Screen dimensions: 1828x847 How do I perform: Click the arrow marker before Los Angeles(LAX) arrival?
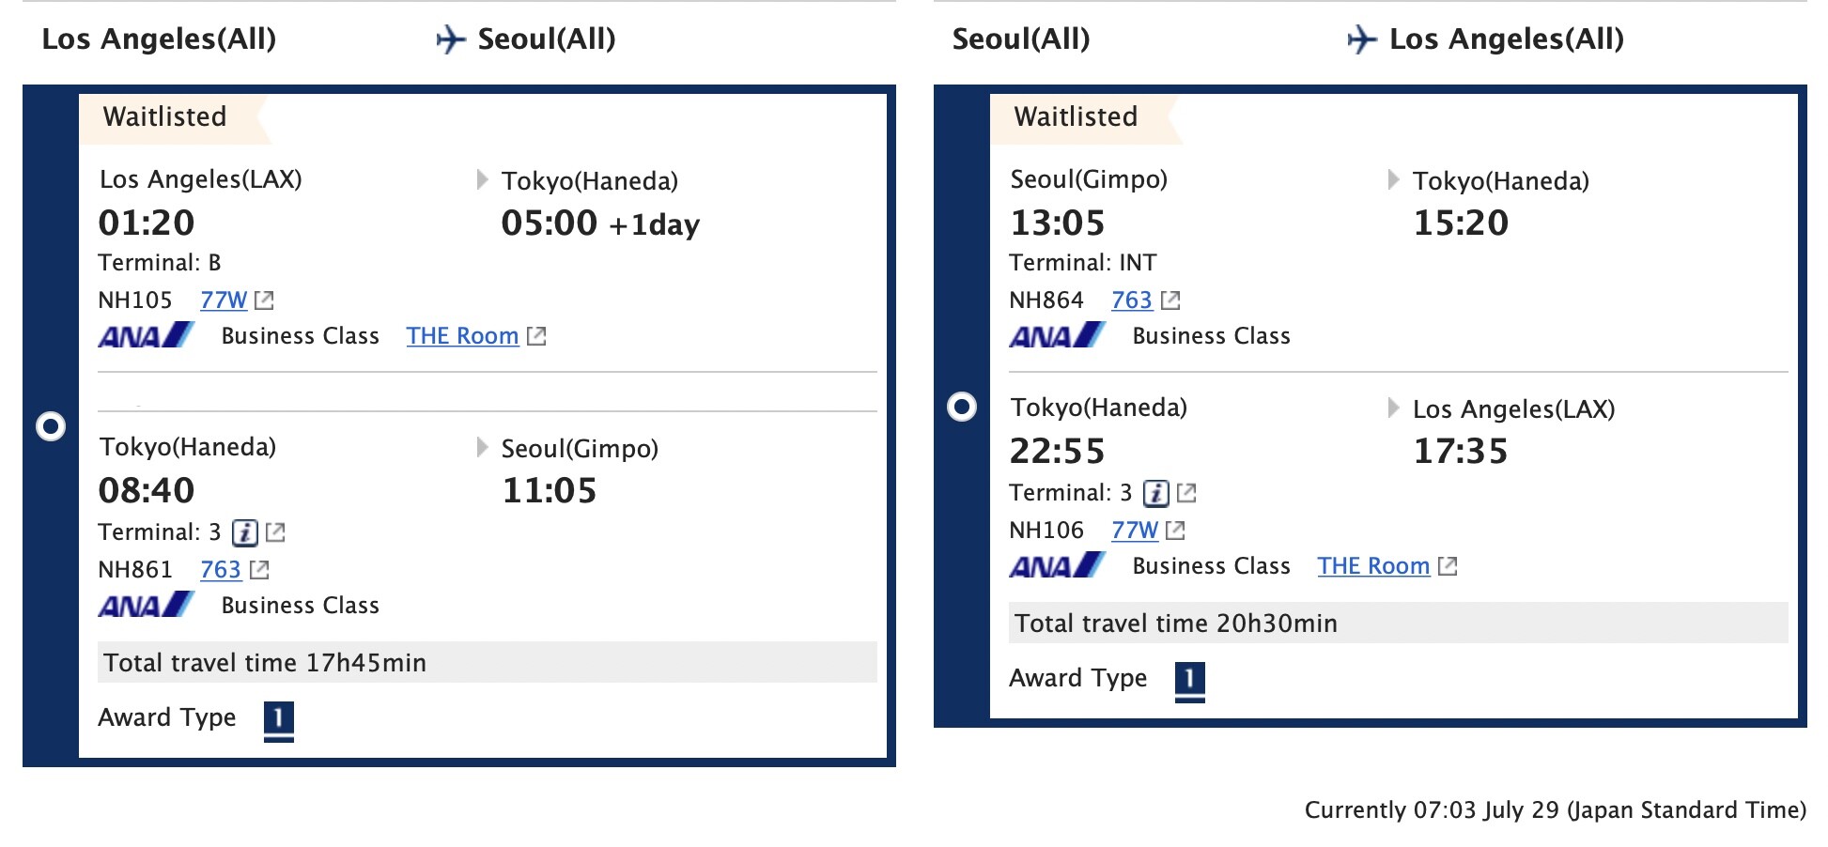(x=1394, y=408)
